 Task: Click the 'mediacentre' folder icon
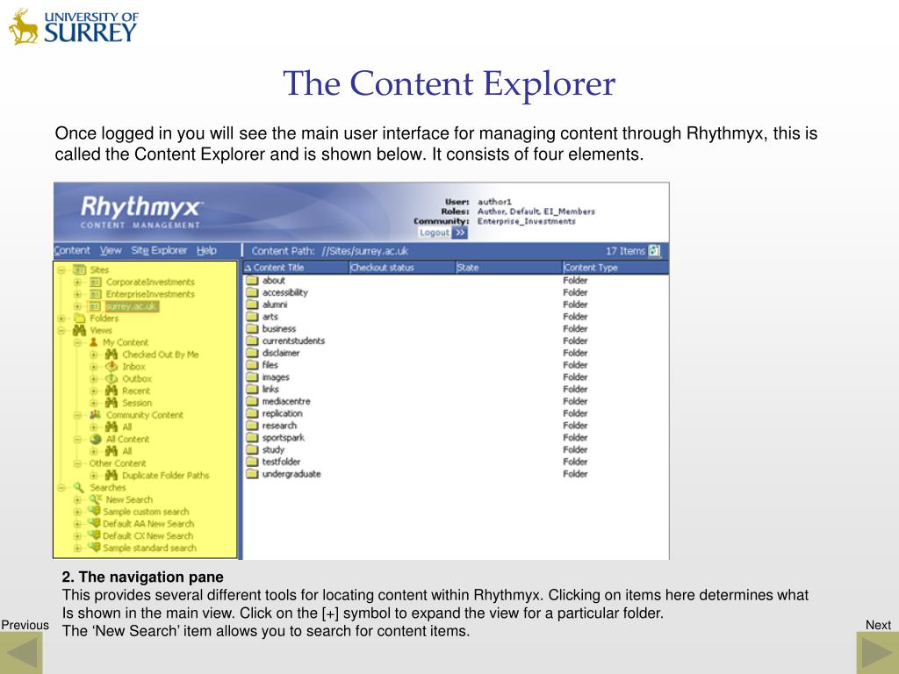pos(252,401)
